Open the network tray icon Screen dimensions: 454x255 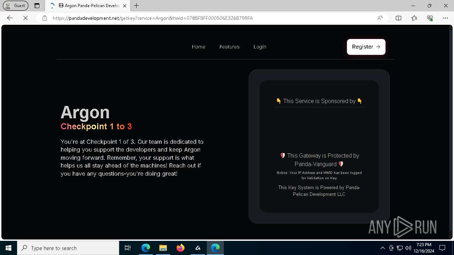coord(400,248)
